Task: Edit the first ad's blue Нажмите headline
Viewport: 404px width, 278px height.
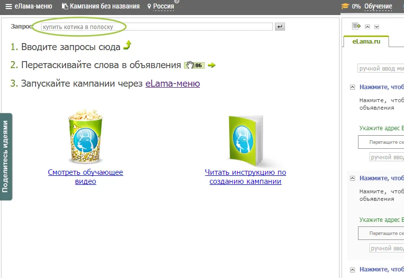Action: 381,87
